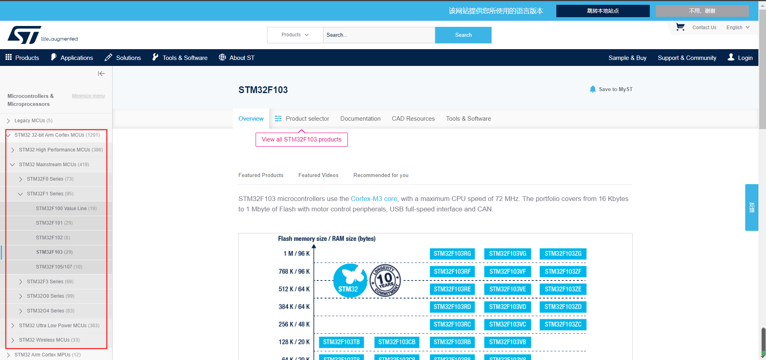Click the ST life.augmented logo

[x=42, y=35]
